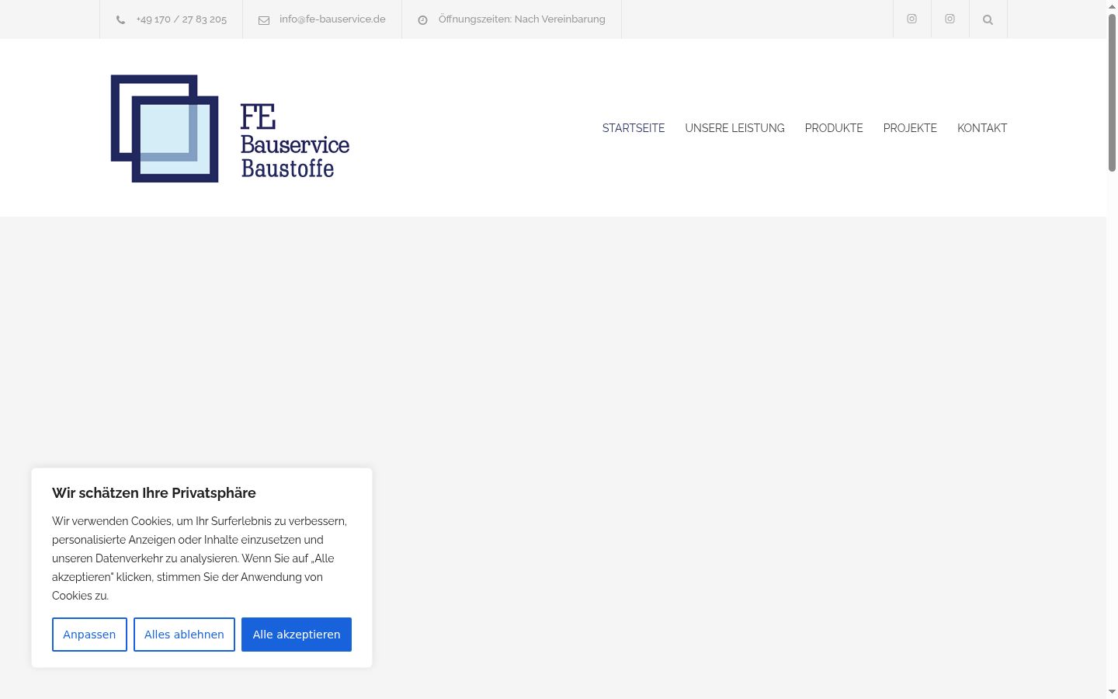
Task: Click the scrollbar up arrow
Action: (x=1112, y=5)
